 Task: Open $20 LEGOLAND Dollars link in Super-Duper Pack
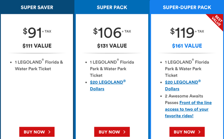point(183,85)
